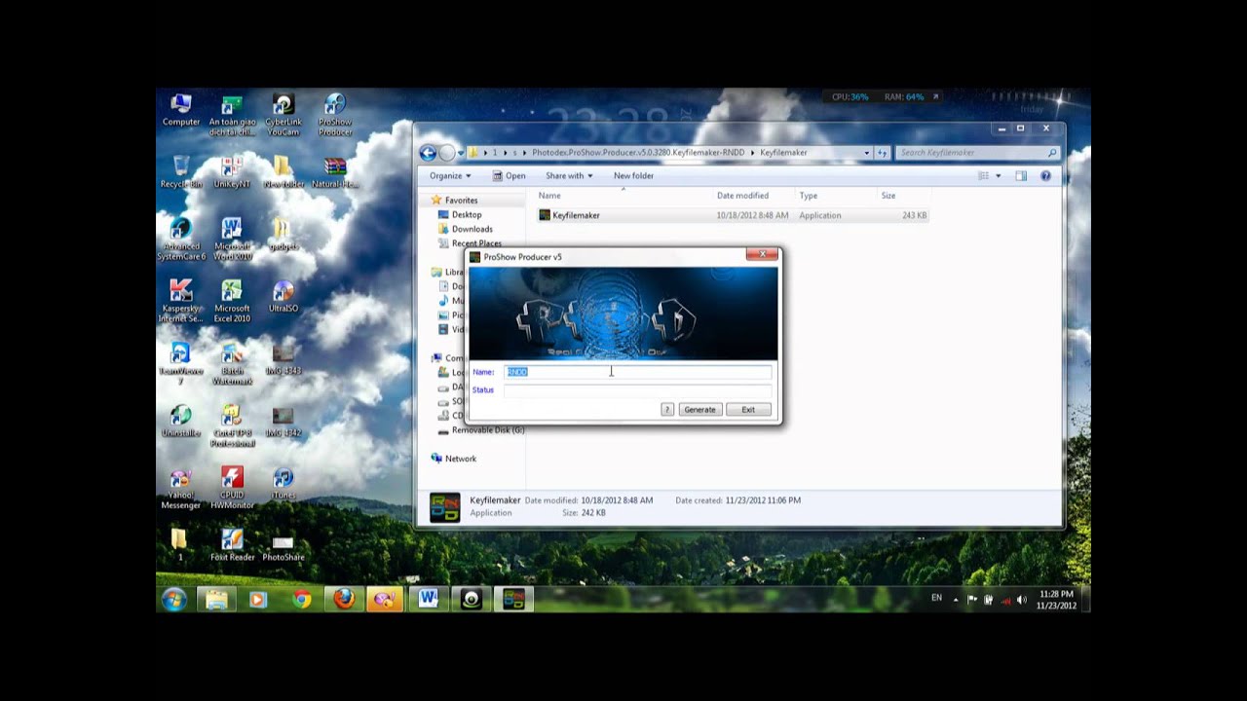This screenshot has height=701, width=1247.
Task: Select the Microsoft Excel 2010 desktop shortcut
Action: 232,302
